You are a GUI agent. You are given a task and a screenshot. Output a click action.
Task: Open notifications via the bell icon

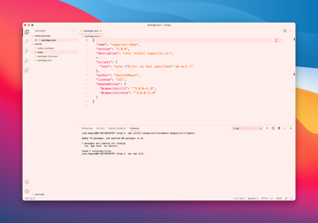pyautogui.click(x=291, y=198)
